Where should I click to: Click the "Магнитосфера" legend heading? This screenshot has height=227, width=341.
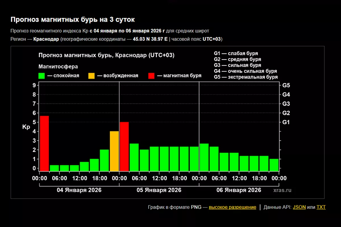[58, 67]
